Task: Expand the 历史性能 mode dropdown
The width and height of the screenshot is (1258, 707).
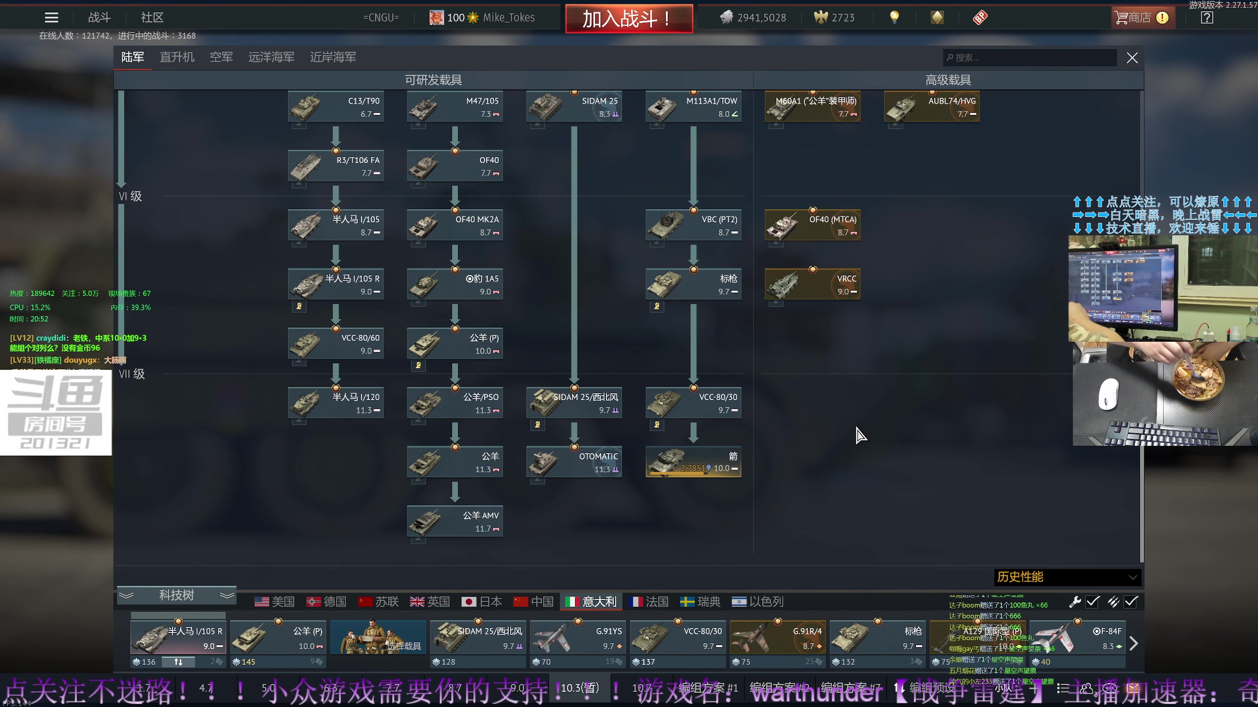Action: click(x=1067, y=577)
